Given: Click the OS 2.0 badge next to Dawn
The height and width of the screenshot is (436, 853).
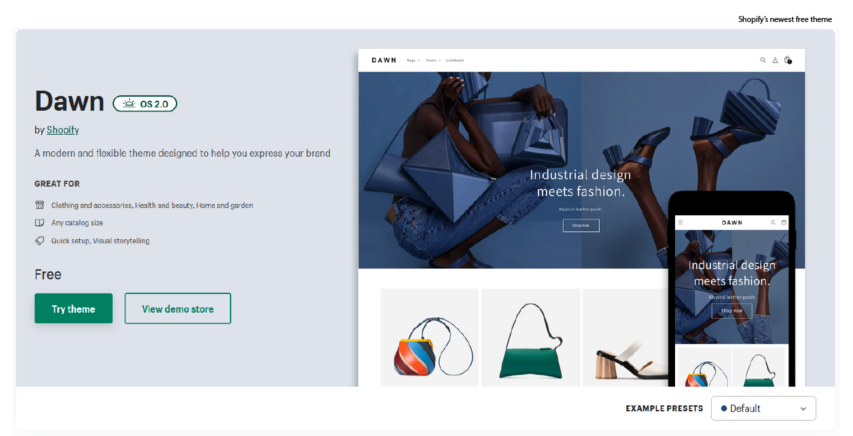Looking at the screenshot, I should click(x=145, y=103).
